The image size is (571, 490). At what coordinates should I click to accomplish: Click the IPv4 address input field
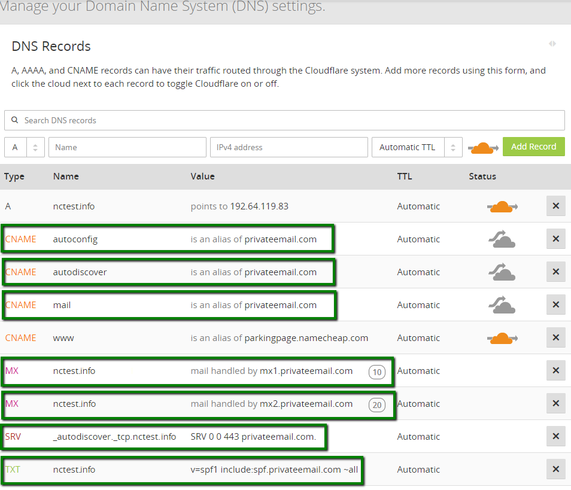coord(288,147)
